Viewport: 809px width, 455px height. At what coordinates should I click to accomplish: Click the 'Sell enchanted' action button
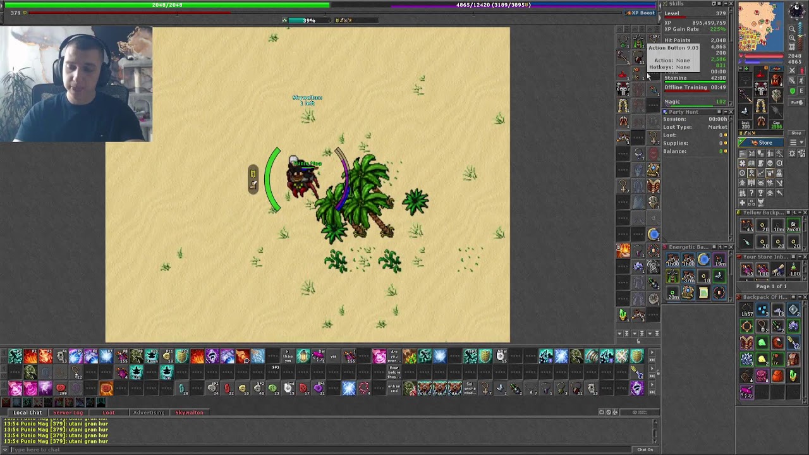click(470, 387)
